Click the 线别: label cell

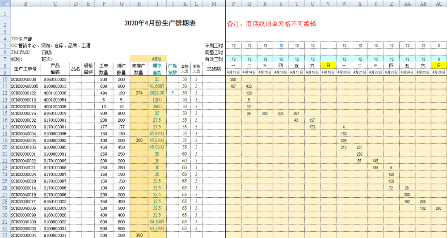(x=17, y=59)
